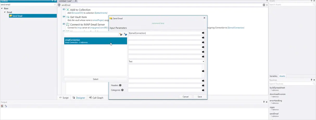316x120 pixels.
Task: Open the Text format dropdown
Action: tap(203, 62)
